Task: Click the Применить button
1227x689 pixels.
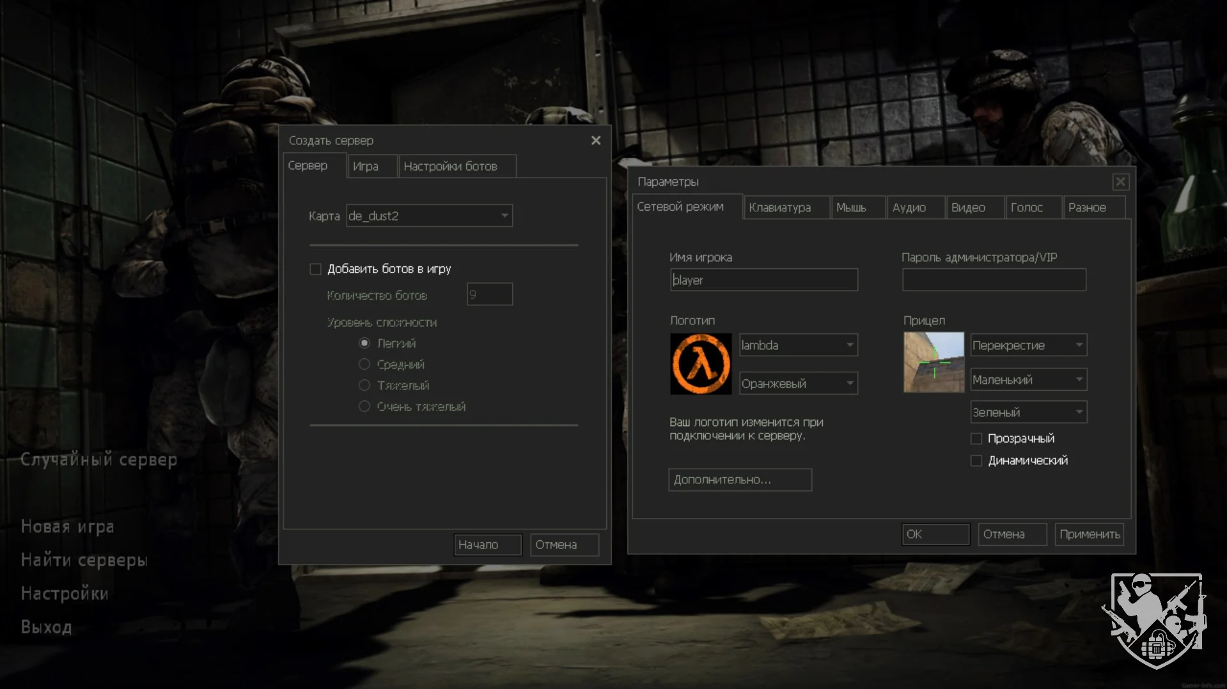Action: coord(1089,534)
